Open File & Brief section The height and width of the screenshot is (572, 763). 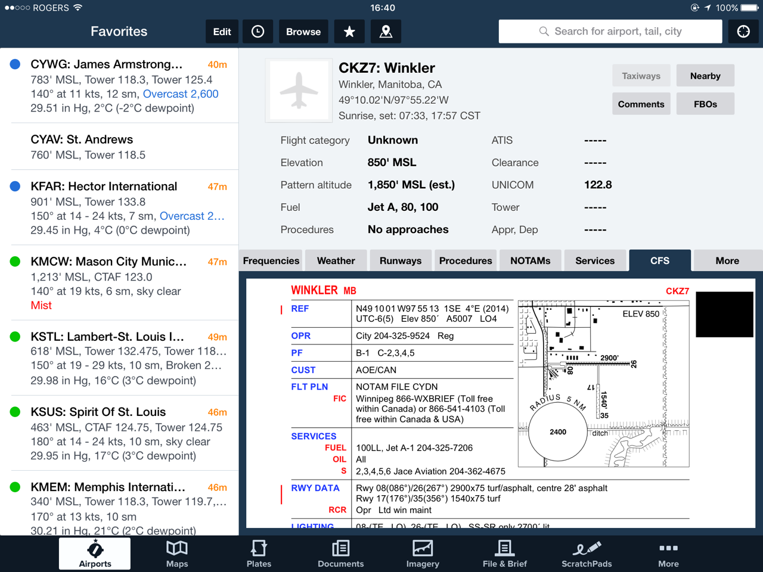(x=504, y=554)
